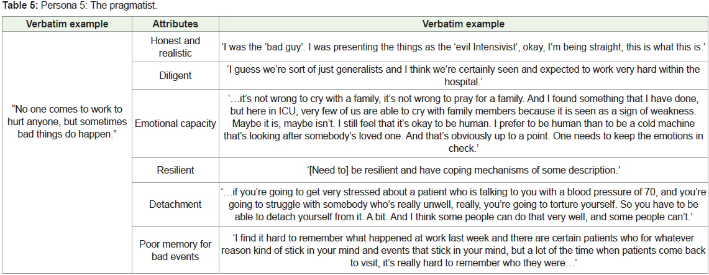Click the quote about detaching from stressed patients
The image size is (709, 275).
[464, 203]
